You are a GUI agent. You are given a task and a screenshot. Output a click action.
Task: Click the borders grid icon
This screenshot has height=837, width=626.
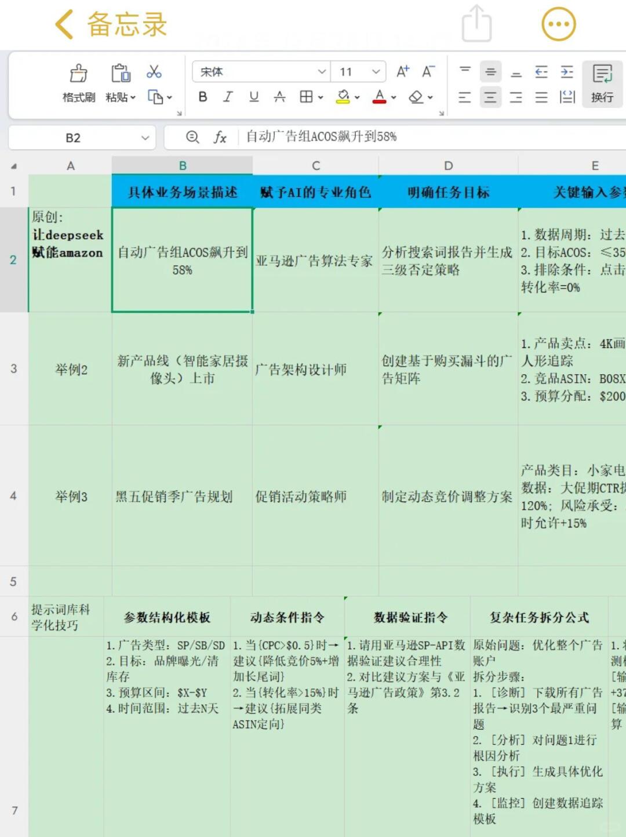[x=306, y=97]
